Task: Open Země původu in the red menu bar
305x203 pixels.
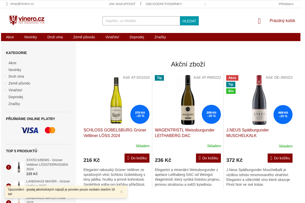Action: pos(84,37)
